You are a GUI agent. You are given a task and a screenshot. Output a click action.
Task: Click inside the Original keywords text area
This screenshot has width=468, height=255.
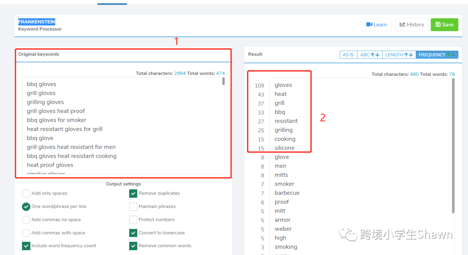coord(123,126)
